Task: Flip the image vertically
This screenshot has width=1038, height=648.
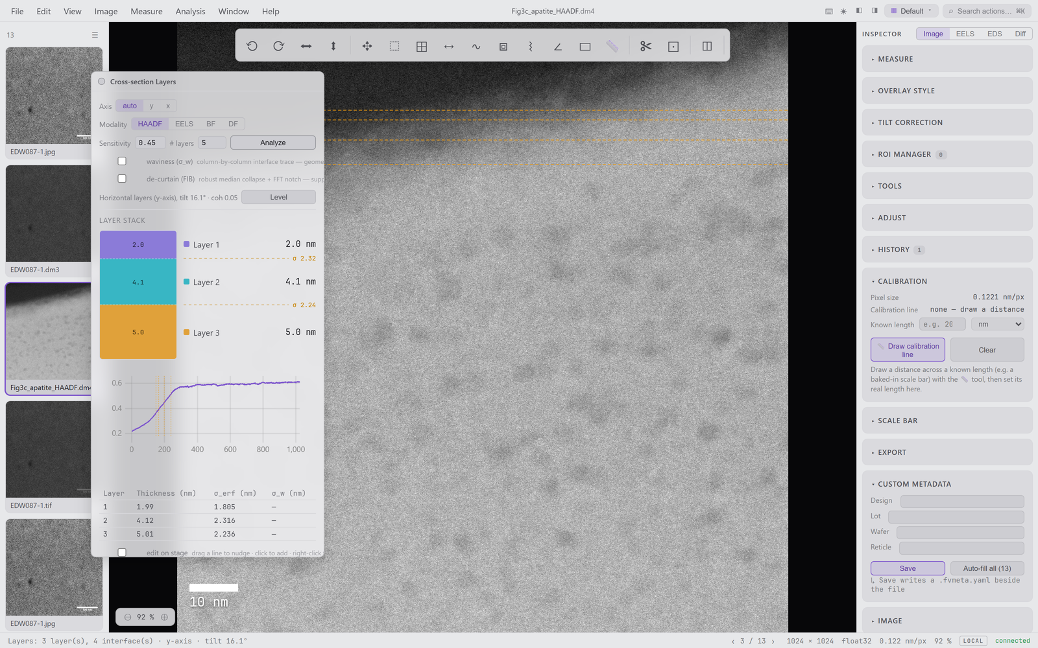Action: [333, 46]
